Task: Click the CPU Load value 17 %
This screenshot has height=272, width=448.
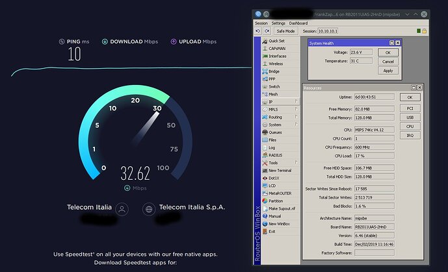Action: (x=375, y=156)
